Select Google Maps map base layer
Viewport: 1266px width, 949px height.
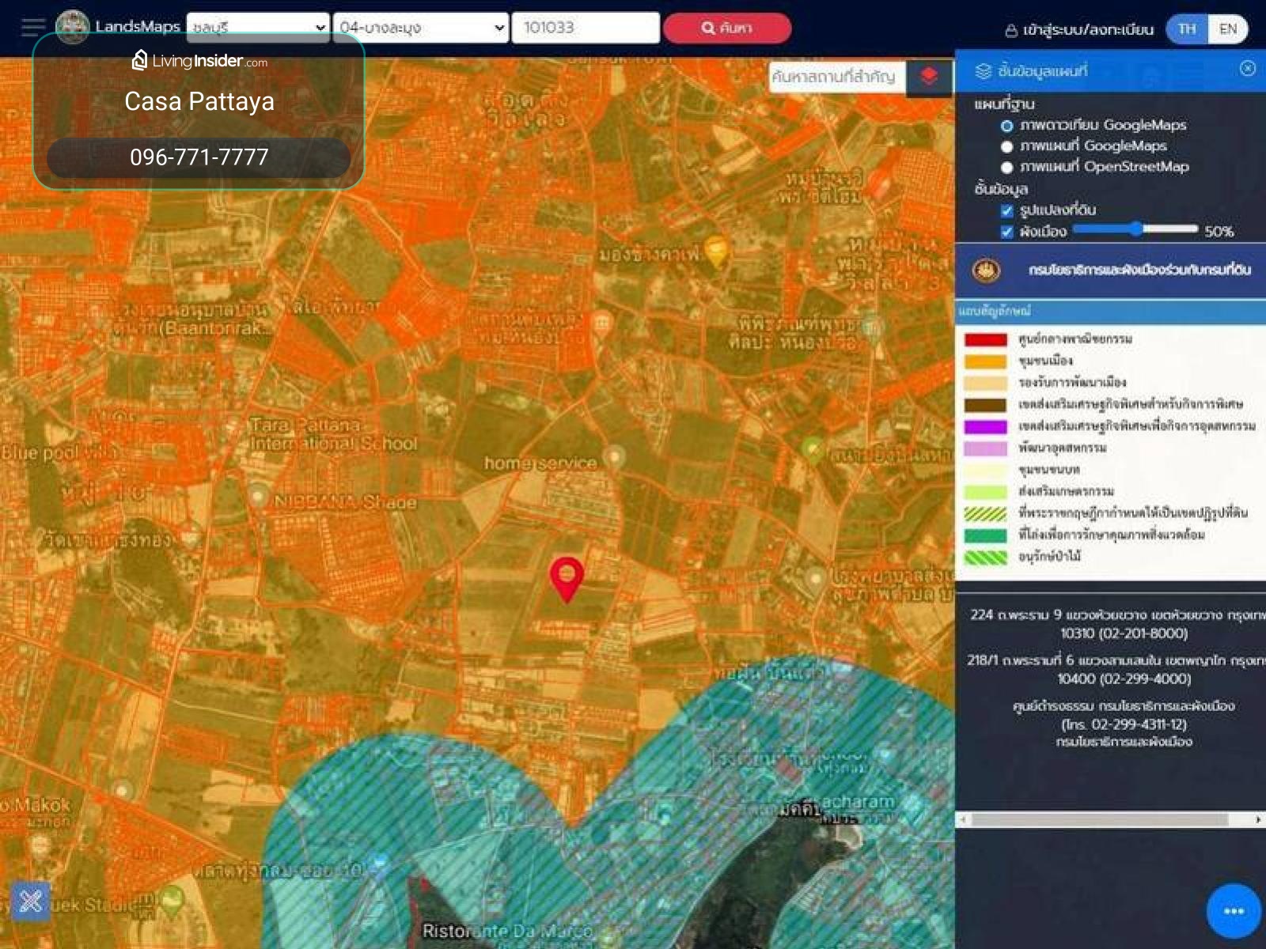pos(1006,146)
